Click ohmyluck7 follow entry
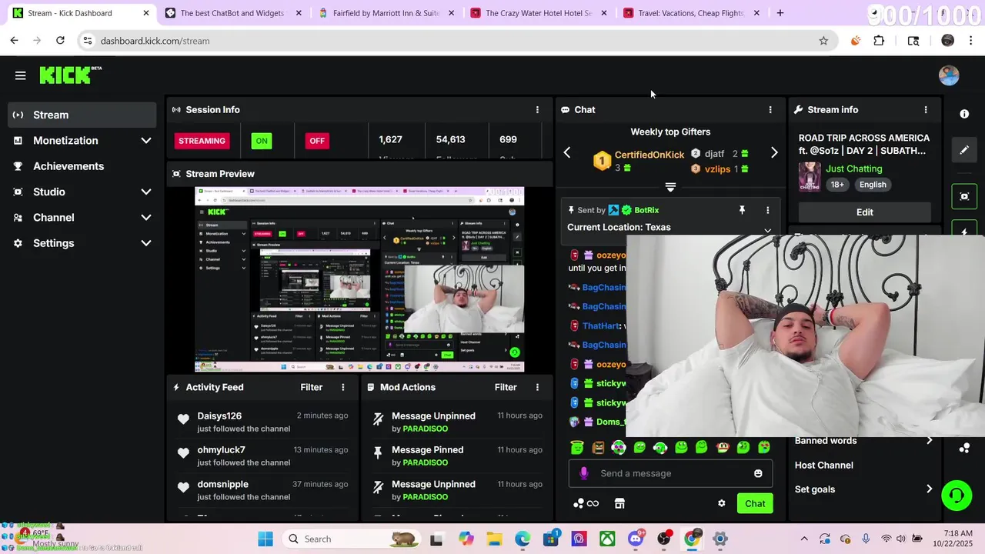This screenshot has width=985, height=554. [262, 456]
